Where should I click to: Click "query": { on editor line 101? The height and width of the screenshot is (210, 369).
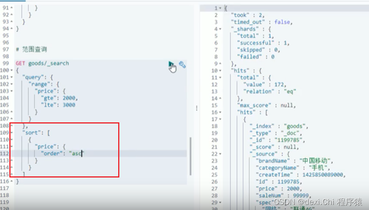click(38, 77)
